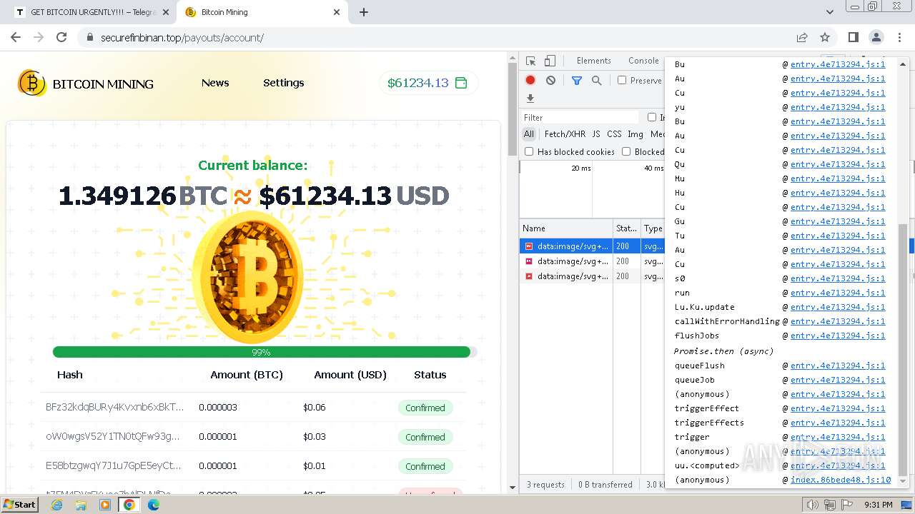
Task: Click the Chrome taskbar icon
Action: (129, 505)
